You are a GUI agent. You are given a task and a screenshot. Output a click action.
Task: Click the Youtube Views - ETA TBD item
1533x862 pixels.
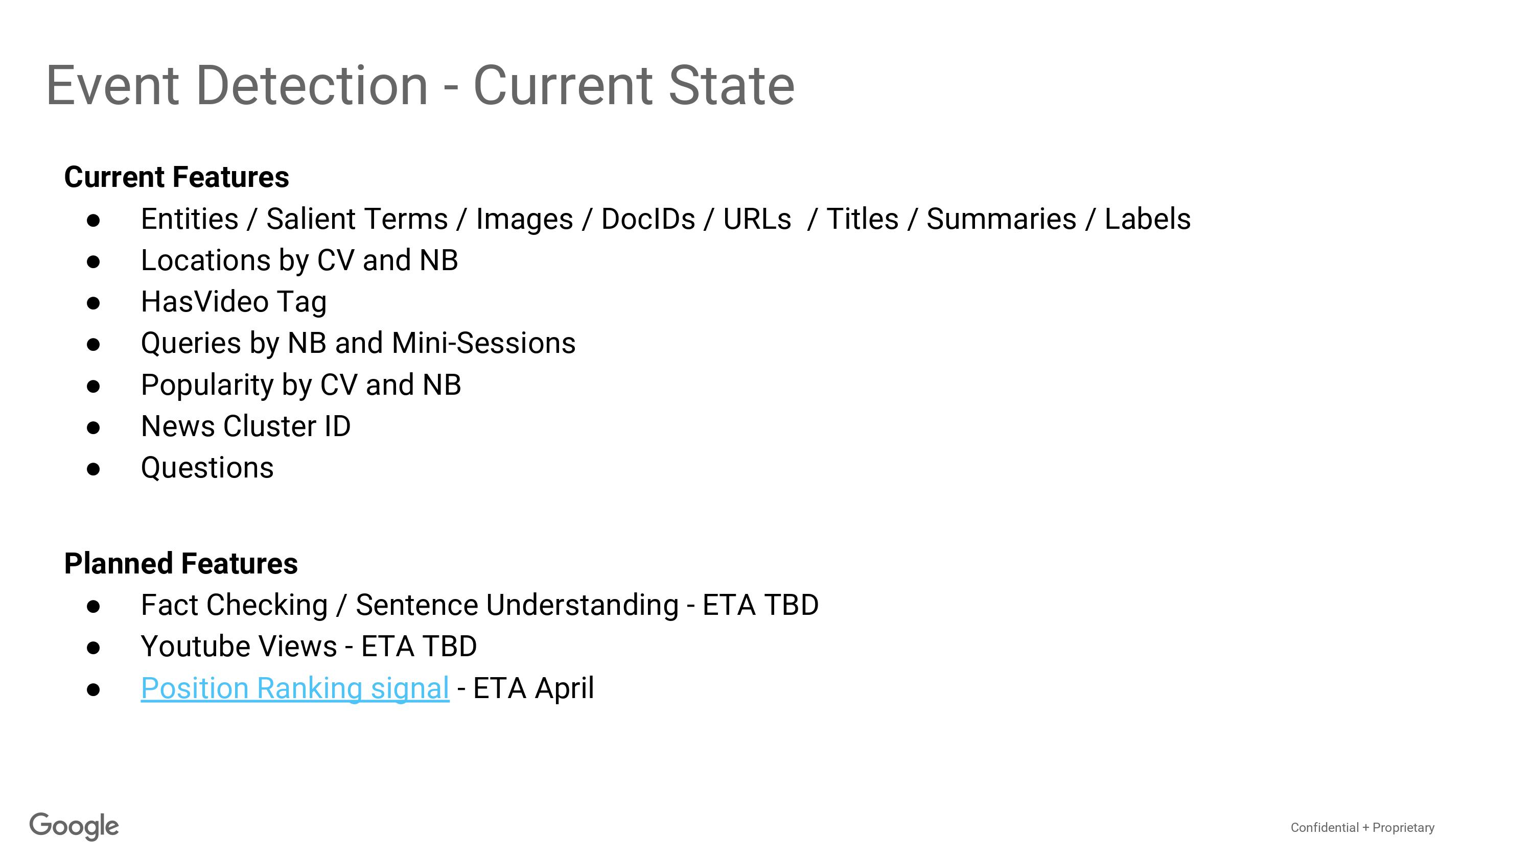(309, 646)
